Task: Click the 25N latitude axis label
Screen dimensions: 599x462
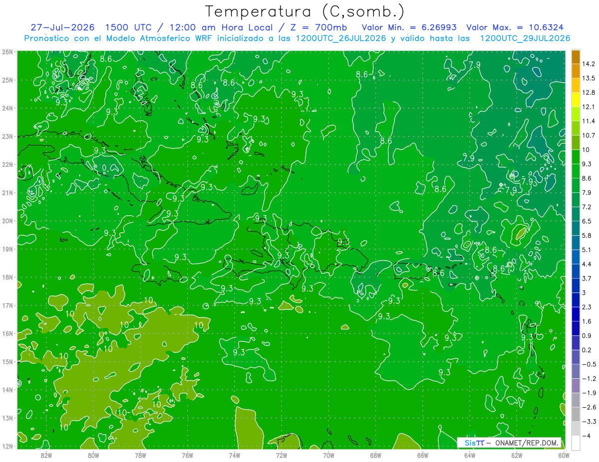Action: coord(7,80)
